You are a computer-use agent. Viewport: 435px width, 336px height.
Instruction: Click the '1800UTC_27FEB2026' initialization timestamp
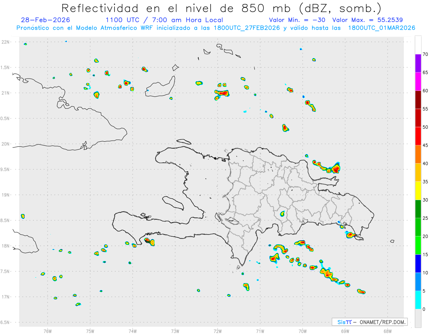click(x=247, y=28)
